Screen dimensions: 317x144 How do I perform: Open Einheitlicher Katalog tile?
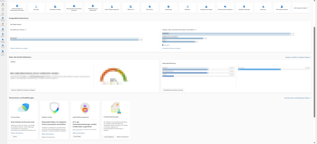coord(55,8)
